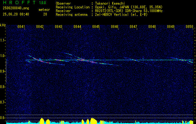196x124 pixels.
Task: Click the meteor count value 20
Action: [45, 14]
